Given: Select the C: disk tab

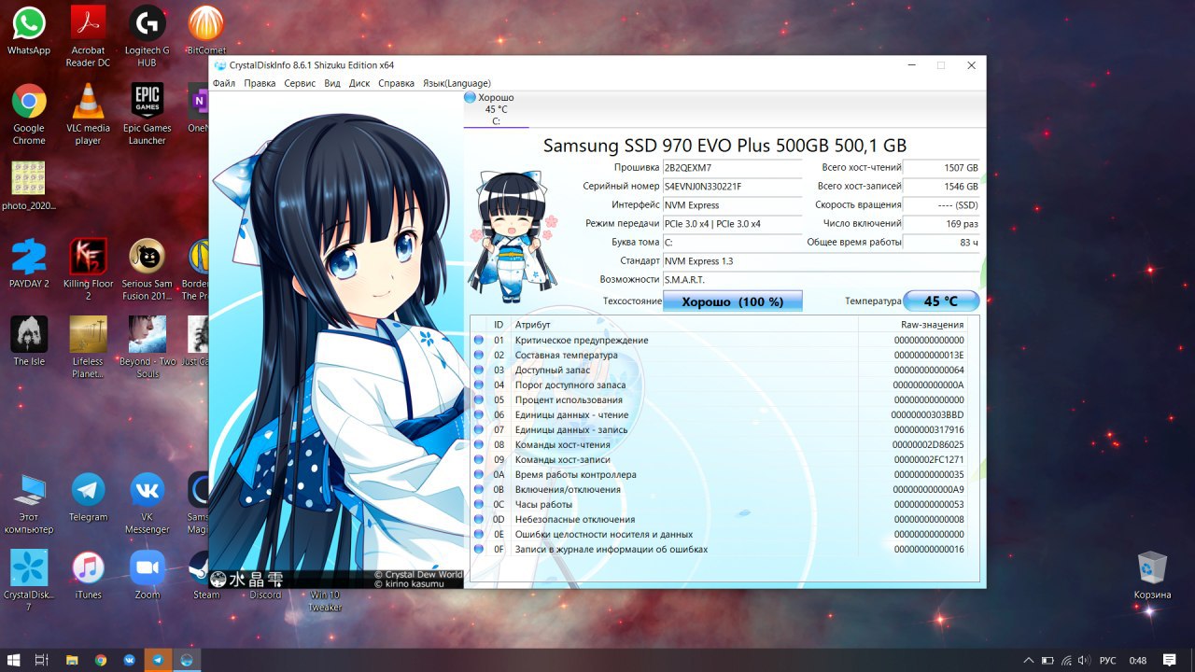Looking at the screenshot, I should 496,109.
